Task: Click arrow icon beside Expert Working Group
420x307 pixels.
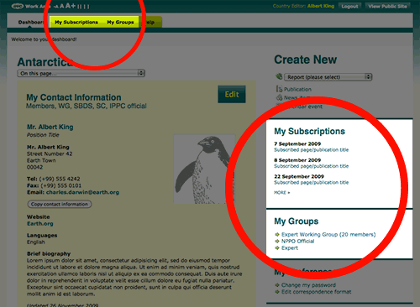Action: click(x=277, y=234)
